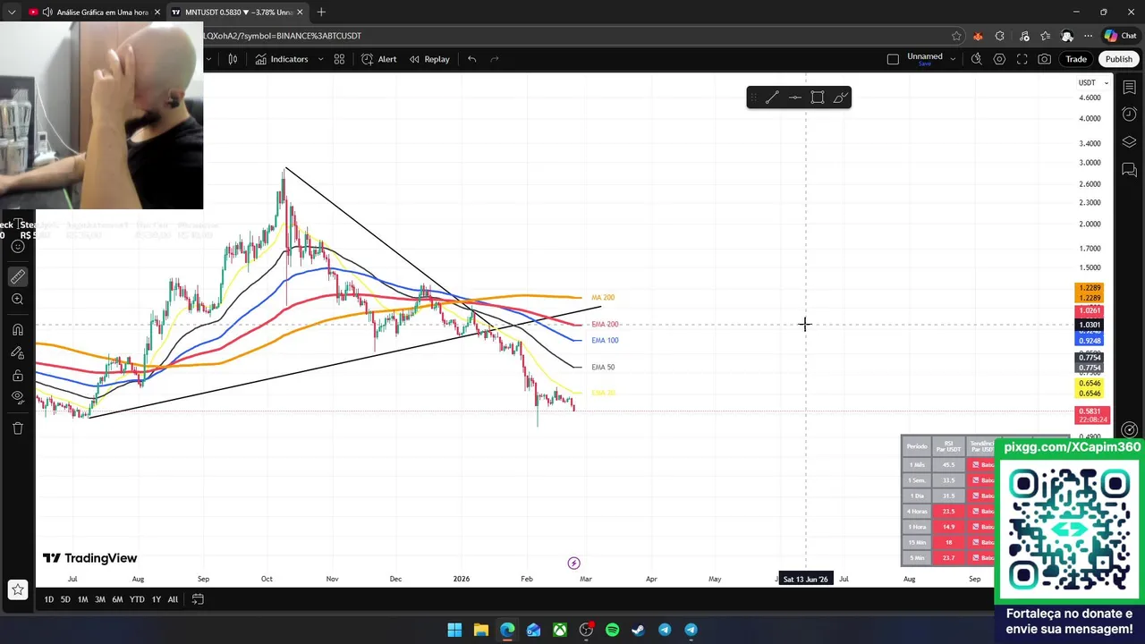Open the emoji icons tool
Screen dimensions: 1145x644
(x=17, y=247)
